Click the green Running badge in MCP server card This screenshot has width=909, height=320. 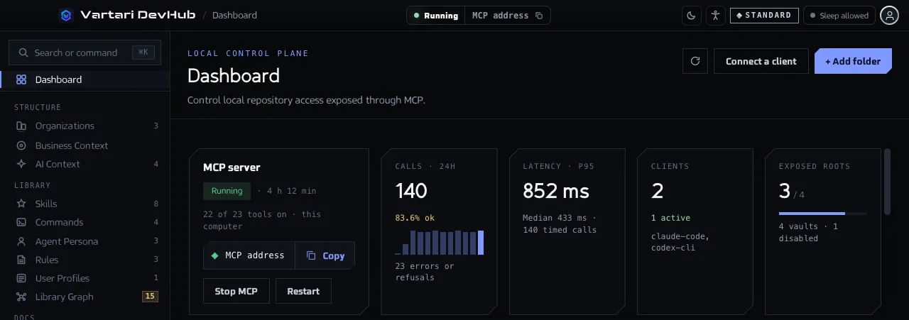227,191
